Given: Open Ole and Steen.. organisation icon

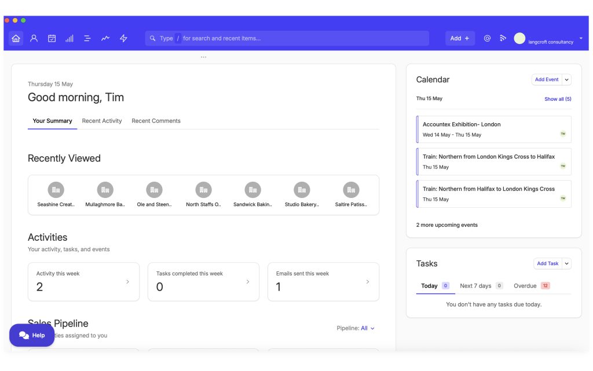Looking at the screenshot, I should (x=154, y=190).
